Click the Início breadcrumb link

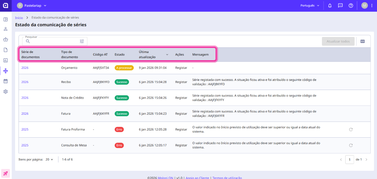coord(19,18)
